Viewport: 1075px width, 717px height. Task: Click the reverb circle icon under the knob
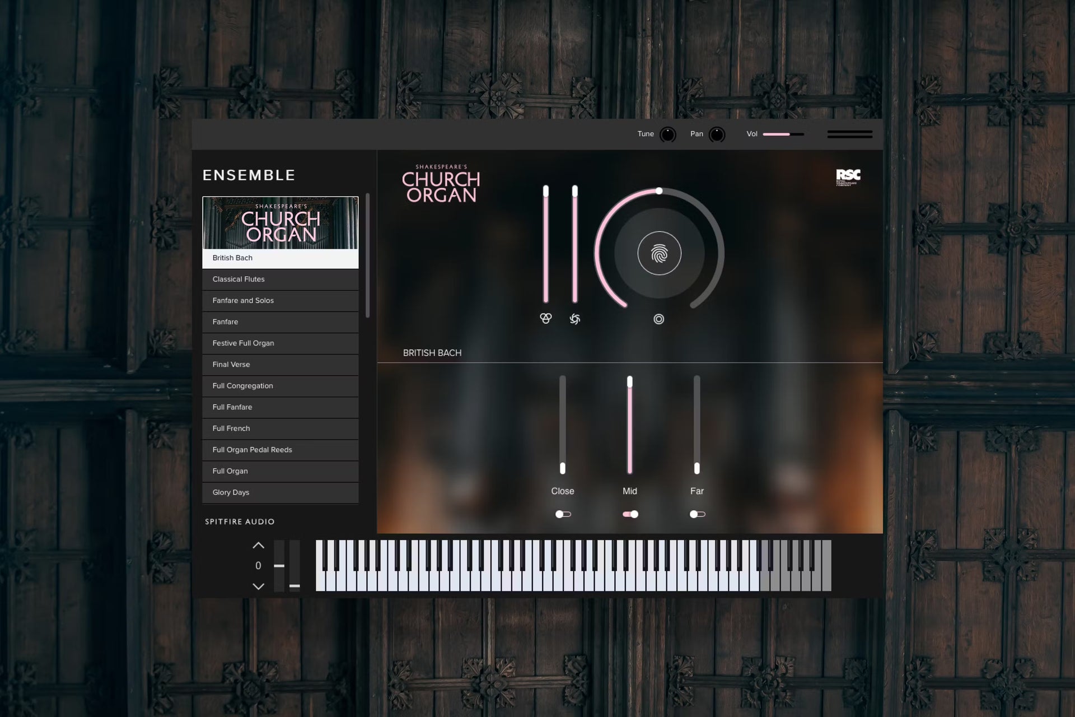[659, 319]
